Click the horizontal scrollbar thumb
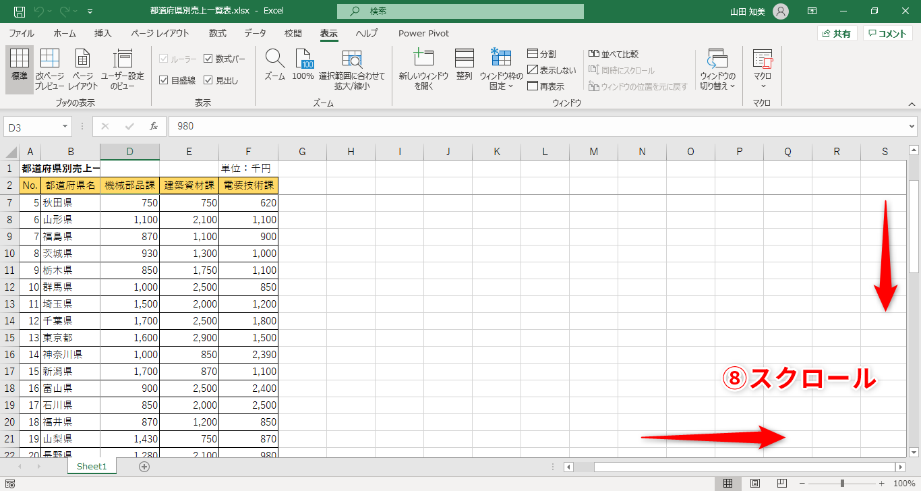This screenshot has width=921, height=491. 744,467
